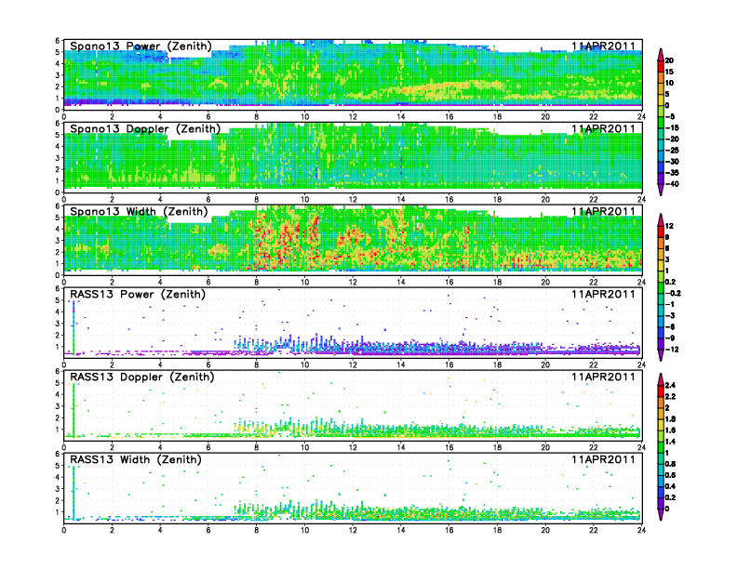Click the vertical signal streak in RASS13 Power panel
737x569 pixels.
click(74, 327)
